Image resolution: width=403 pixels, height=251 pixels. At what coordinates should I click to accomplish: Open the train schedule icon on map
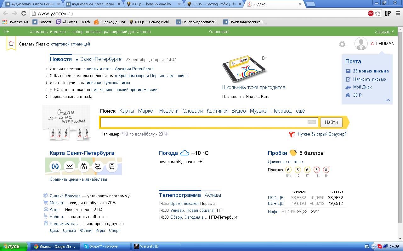pos(112,166)
